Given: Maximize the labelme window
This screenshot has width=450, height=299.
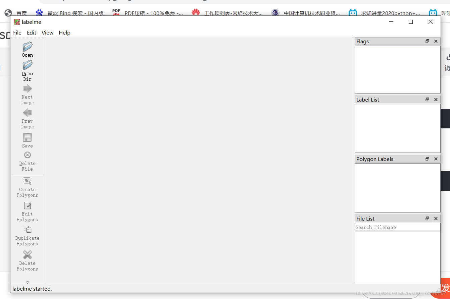Looking at the screenshot, I should pyautogui.click(x=410, y=22).
